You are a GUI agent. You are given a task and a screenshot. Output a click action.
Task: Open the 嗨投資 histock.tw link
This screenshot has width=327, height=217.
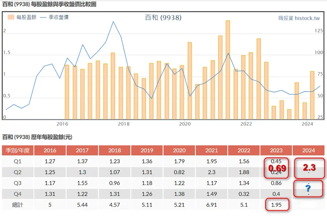[x=299, y=18]
